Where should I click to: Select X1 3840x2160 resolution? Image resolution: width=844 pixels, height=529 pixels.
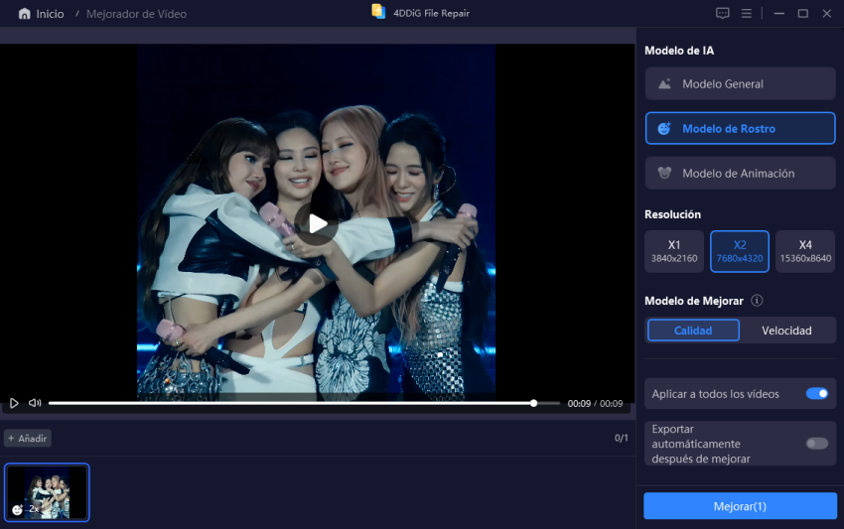[674, 251]
